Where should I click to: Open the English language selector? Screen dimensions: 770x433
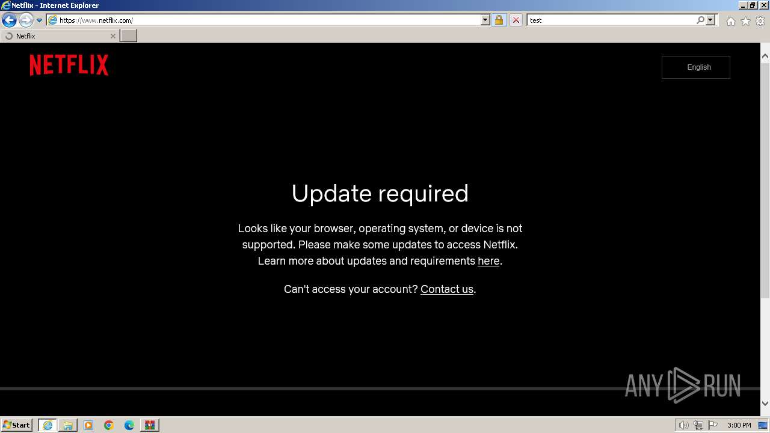click(696, 67)
